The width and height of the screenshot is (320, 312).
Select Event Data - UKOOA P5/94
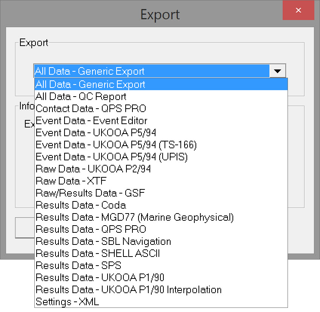pyautogui.click(x=96, y=133)
